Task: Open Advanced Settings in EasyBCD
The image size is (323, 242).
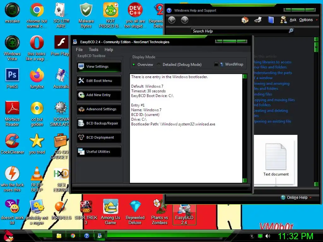Action: click(x=99, y=109)
